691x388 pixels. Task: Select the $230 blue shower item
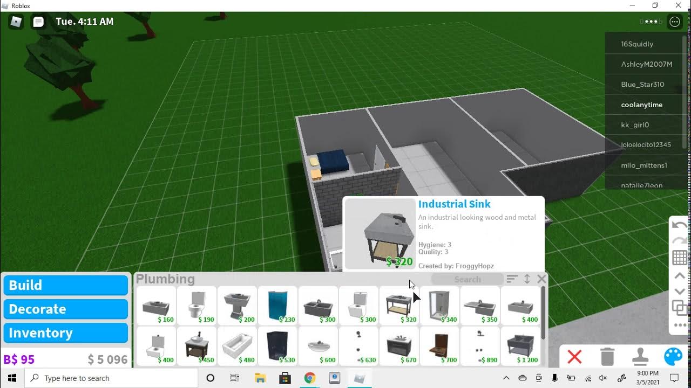[x=277, y=306]
